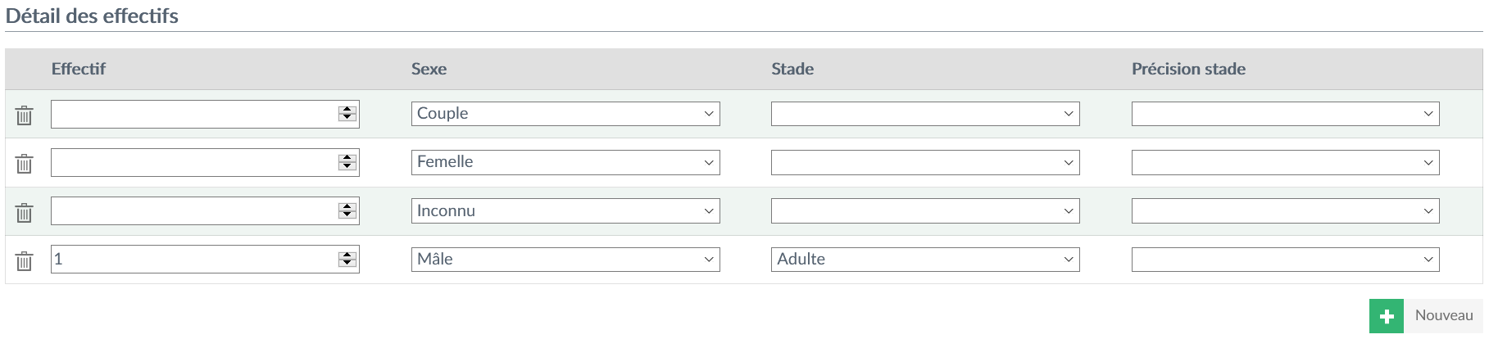The width and height of the screenshot is (1489, 339).
Task: Focus the empty Effectif field in Inconnu row
Action: [205, 211]
